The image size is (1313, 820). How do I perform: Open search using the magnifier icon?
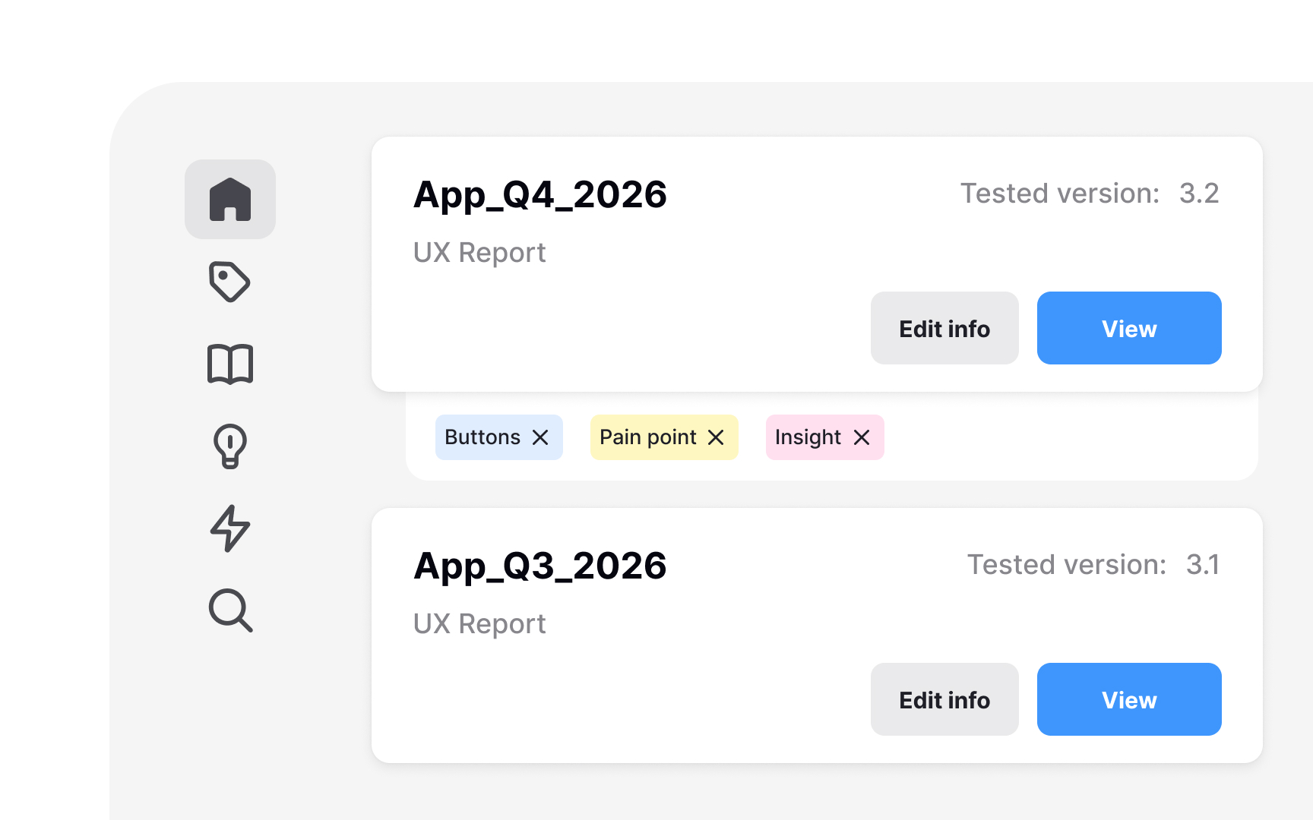[x=229, y=612]
